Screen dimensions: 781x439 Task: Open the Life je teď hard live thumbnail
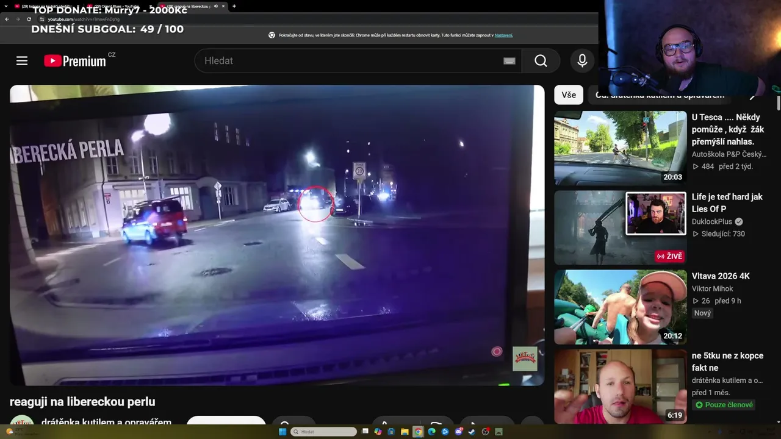[x=621, y=227]
